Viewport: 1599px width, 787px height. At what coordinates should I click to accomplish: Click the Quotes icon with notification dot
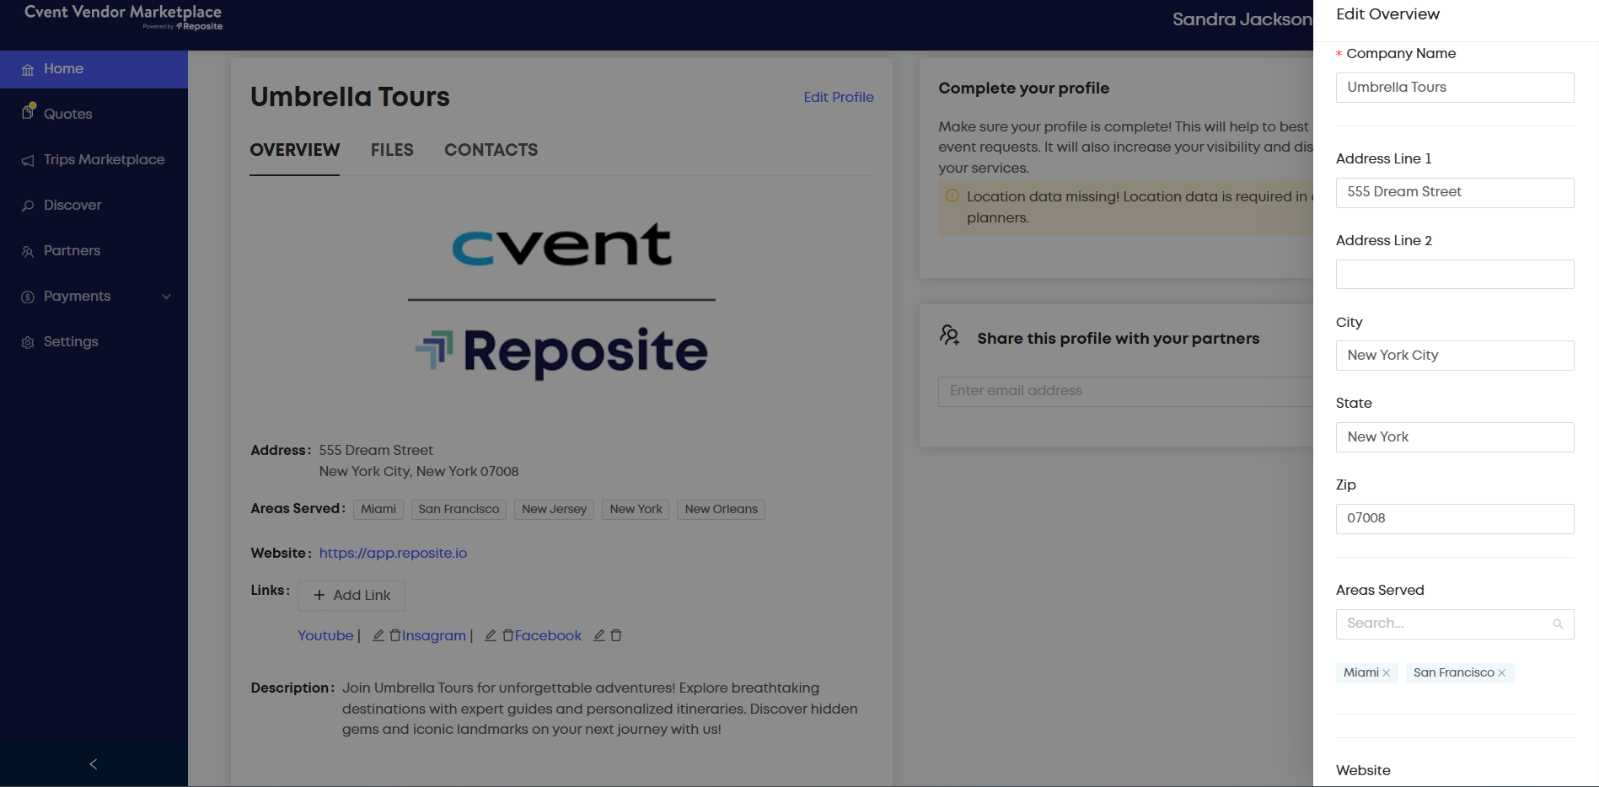tap(29, 111)
